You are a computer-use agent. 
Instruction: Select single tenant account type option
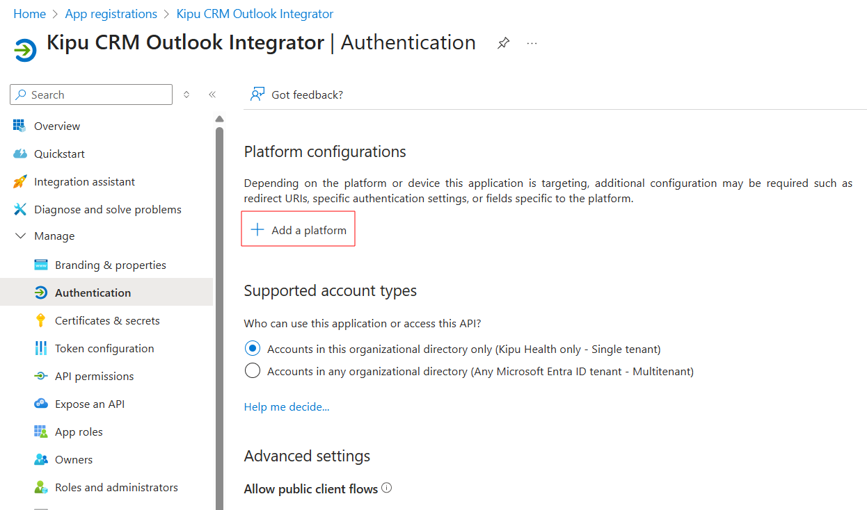click(x=253, y=349)
